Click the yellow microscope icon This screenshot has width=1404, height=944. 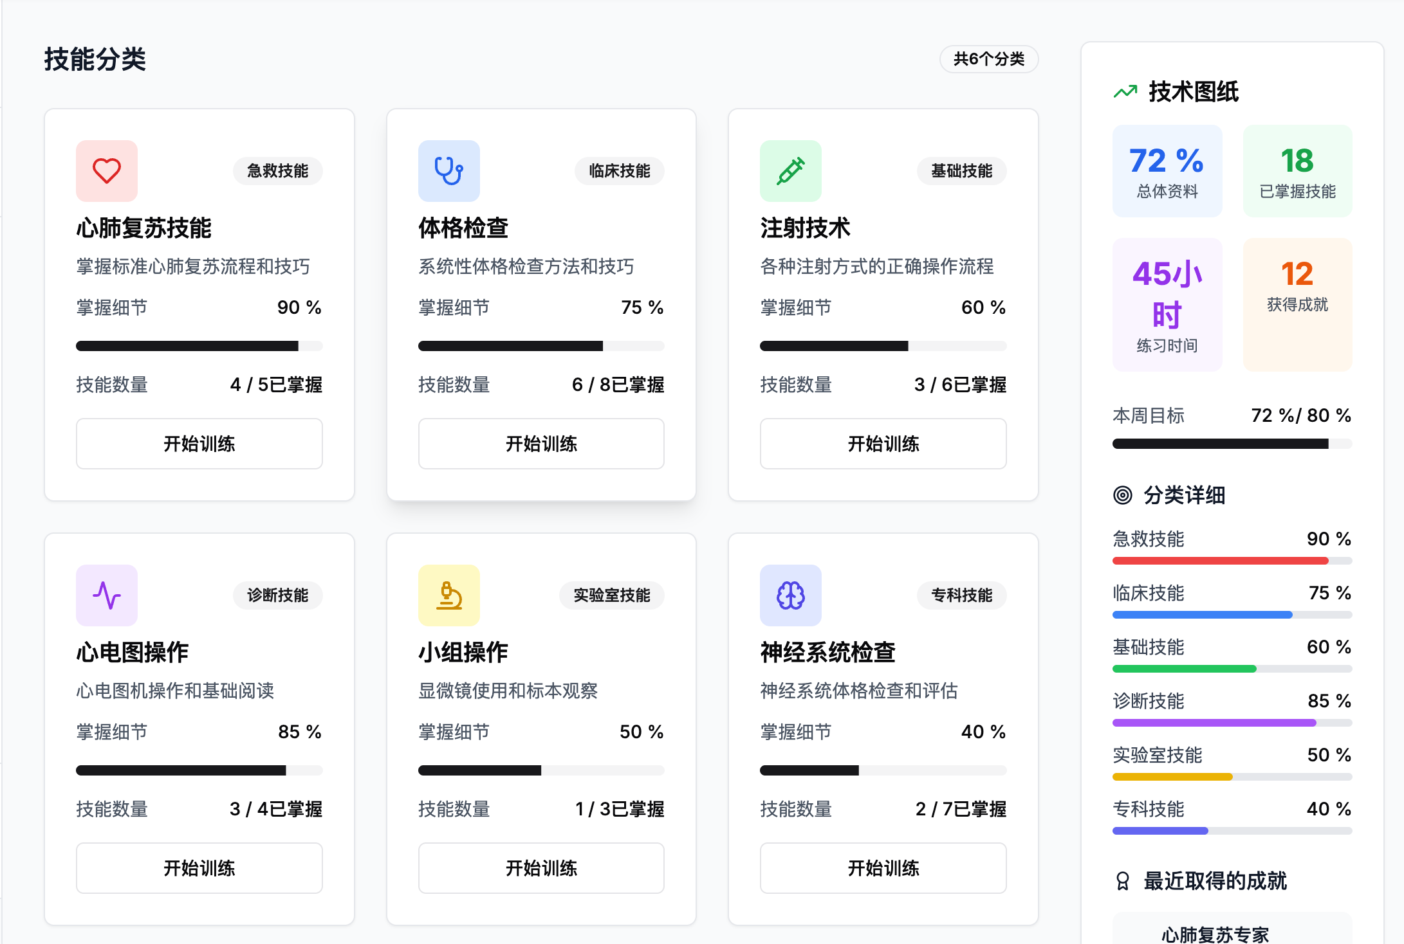click(x=448, y=595)
